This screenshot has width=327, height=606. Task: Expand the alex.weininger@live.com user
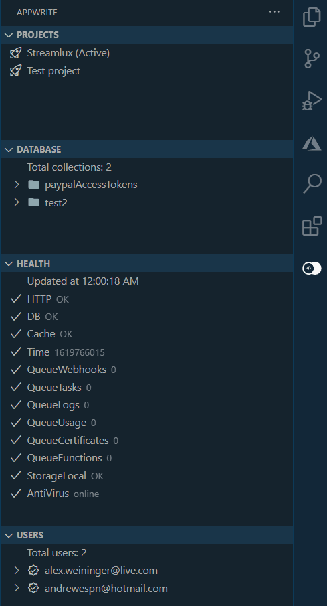[x=17, y=571]
